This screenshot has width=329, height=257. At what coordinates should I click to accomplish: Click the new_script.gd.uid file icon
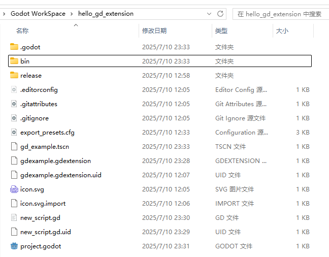click(14, 232)
